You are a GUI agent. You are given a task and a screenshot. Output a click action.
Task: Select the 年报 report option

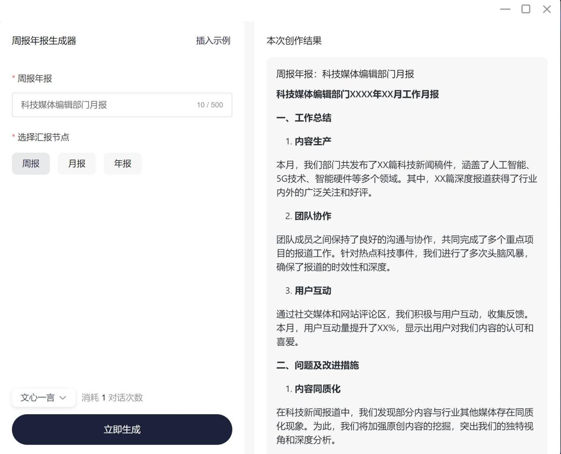(123, 164)
